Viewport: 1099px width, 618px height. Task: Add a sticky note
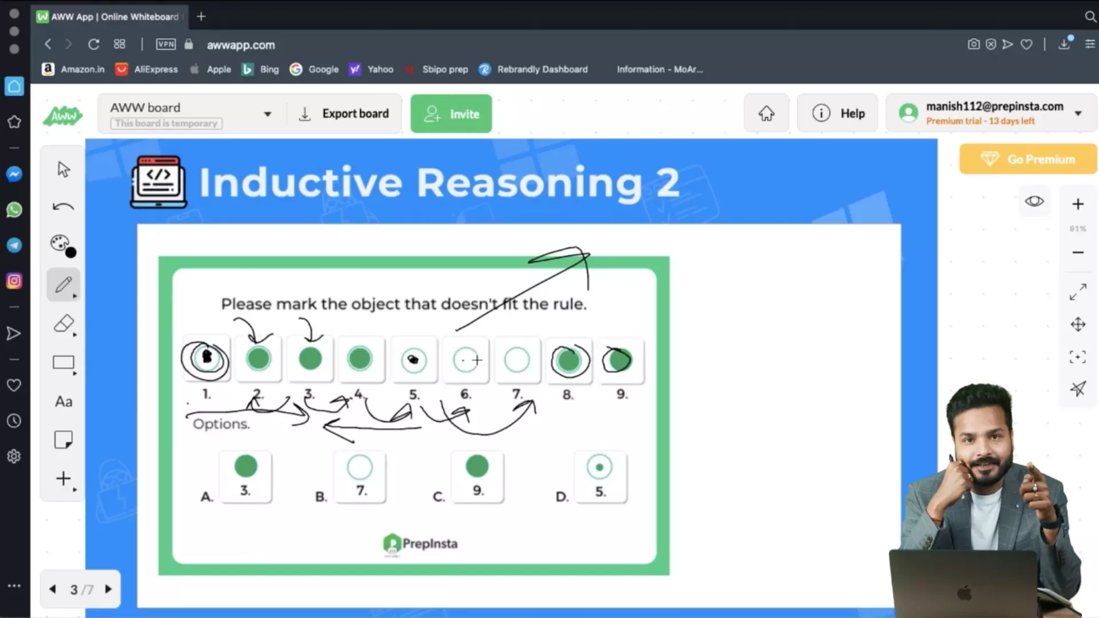click(63, 440)
